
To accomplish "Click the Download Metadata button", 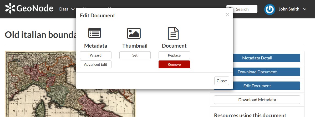I will 257,100.
